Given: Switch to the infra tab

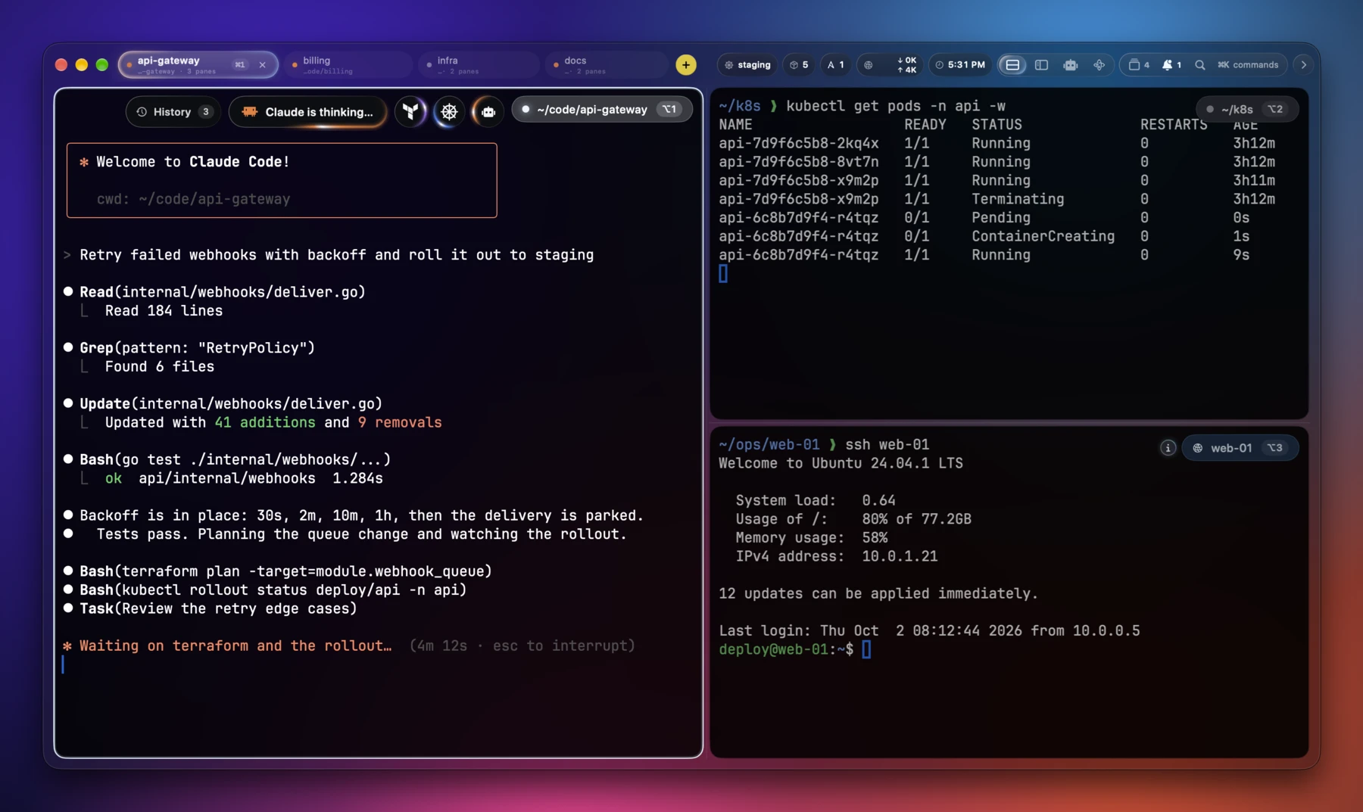Looking at the screenshot, I should click(479, 65).
